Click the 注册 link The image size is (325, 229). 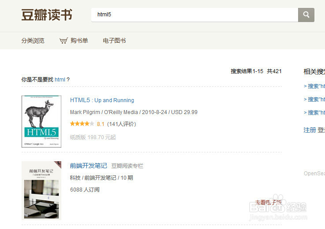click(310, 130)
